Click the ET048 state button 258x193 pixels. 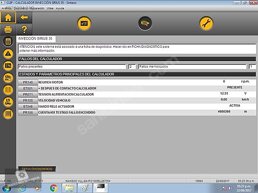pyautogui.click(x=28, y=106)
